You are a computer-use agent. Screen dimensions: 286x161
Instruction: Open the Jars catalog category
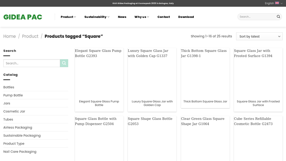(7, 103)
